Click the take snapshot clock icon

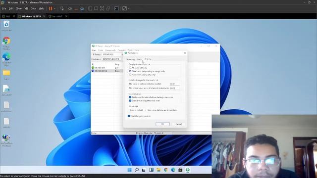click(70, 8)
